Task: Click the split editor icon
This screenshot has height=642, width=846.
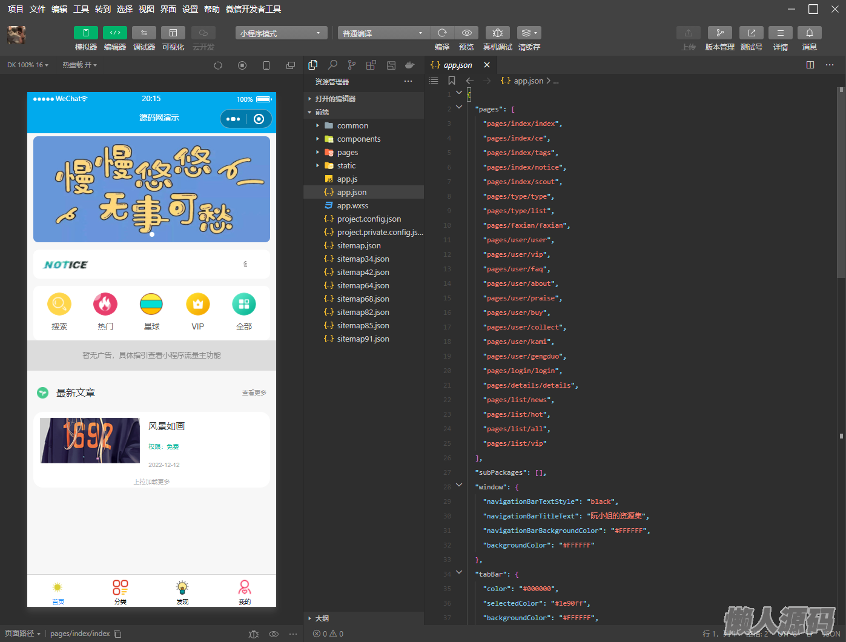Action: (x=810, y=65)
